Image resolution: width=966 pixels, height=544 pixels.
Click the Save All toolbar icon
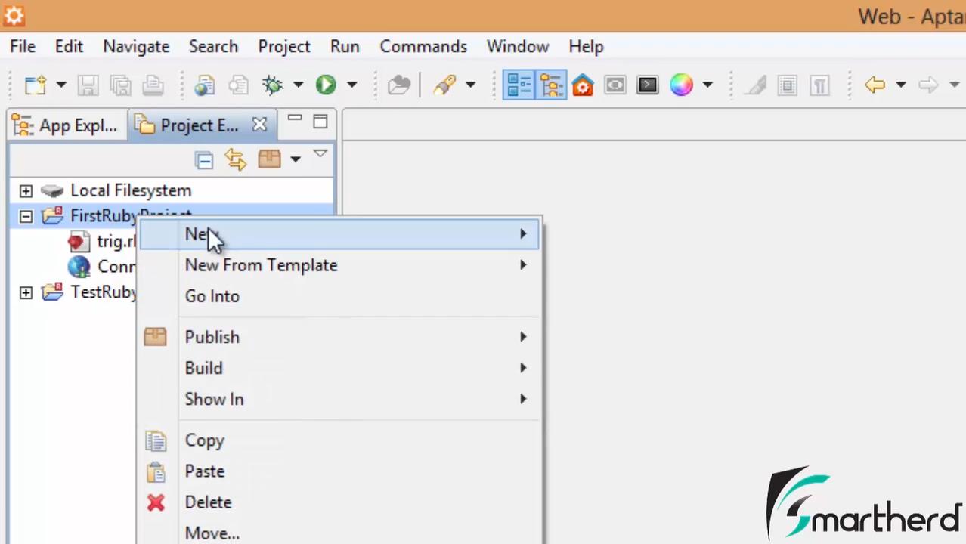point(120,85)
